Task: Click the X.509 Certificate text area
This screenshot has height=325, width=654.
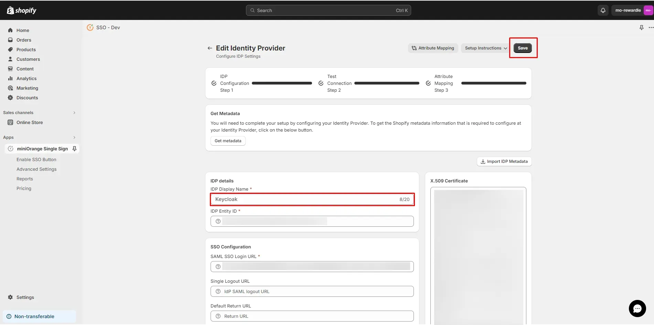Action: [x=478, y=256]
